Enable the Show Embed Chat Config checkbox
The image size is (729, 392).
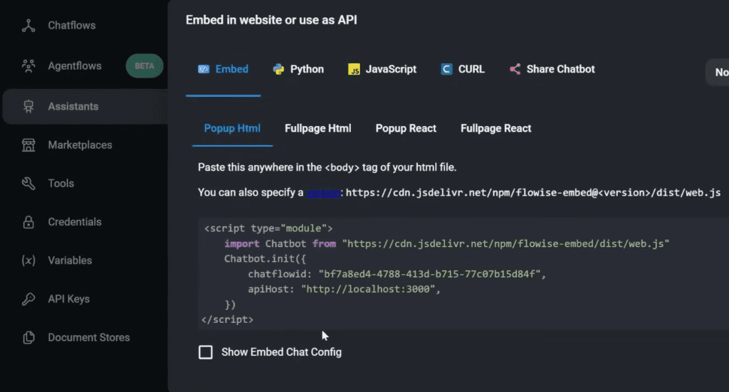point(206,352)
